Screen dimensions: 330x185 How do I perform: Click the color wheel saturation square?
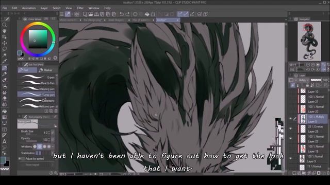[38, 39]
